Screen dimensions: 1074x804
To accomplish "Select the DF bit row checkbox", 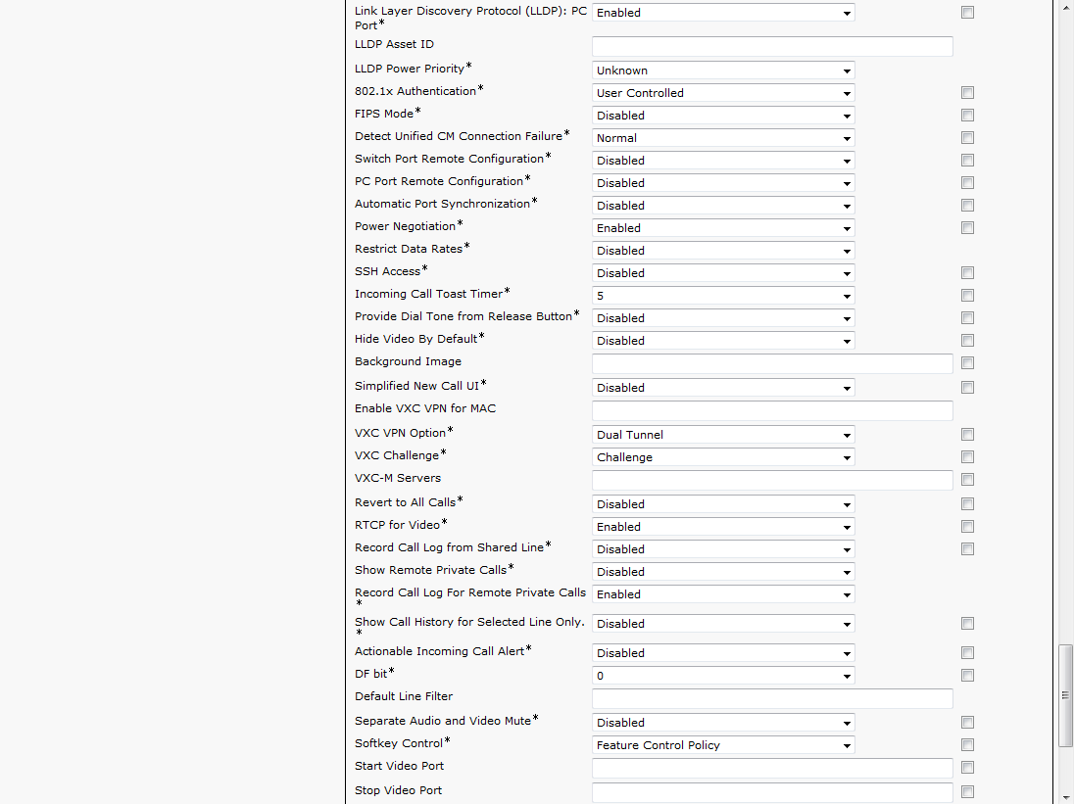I will pos(967,676).
